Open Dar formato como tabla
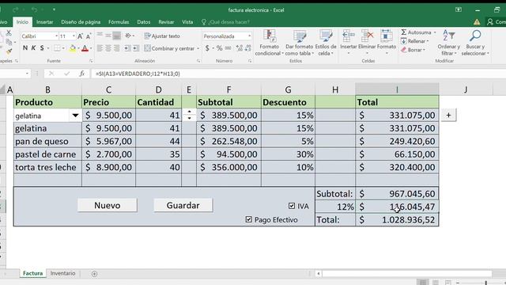 [x=299, y=43]
